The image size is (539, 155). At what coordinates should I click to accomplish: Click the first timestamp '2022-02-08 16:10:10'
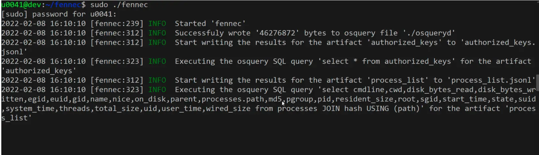(43, 24)
